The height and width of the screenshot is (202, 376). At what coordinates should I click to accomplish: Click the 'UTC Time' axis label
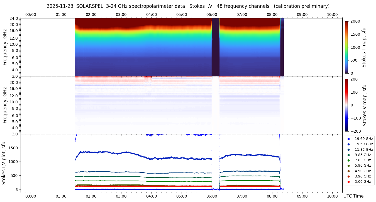(x=353, y=196)
